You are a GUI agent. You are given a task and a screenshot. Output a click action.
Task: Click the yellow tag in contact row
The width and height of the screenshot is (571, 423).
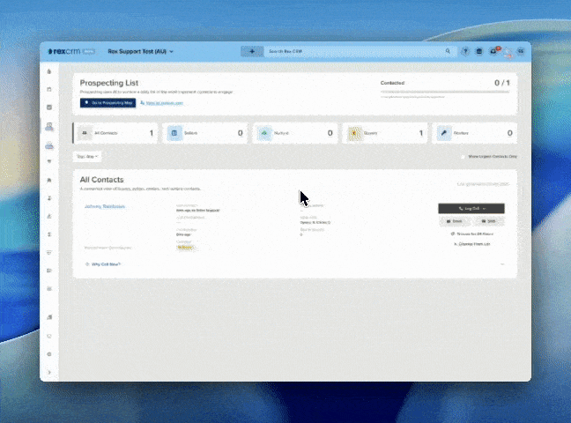[x=185, y=248]
